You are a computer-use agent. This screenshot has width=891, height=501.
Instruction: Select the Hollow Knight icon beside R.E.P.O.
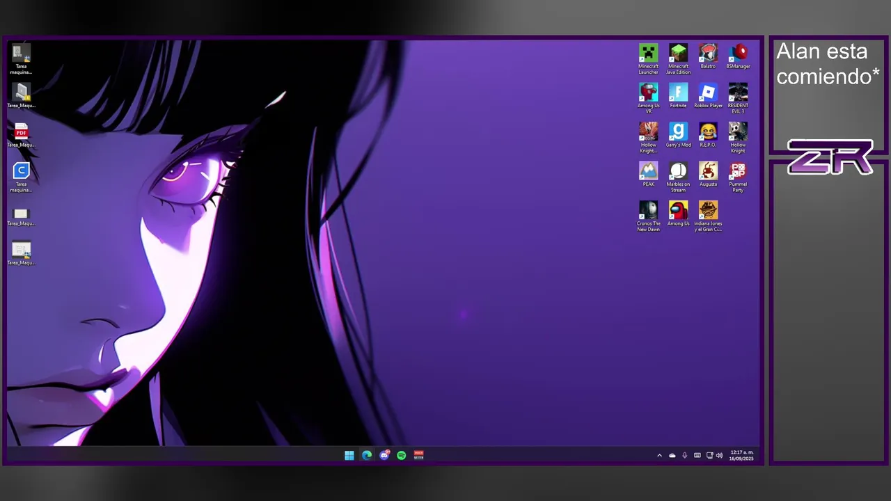click(738, 138)
